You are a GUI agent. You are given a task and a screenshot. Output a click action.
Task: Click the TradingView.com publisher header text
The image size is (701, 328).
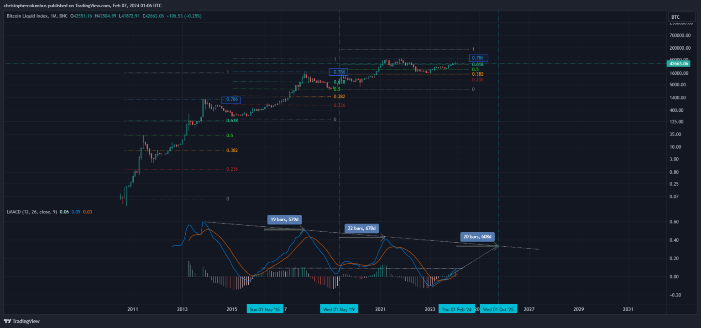pyautogui.click(x=84, y=5)
